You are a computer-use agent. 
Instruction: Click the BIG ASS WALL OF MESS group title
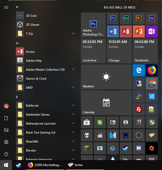coord(120,7)
